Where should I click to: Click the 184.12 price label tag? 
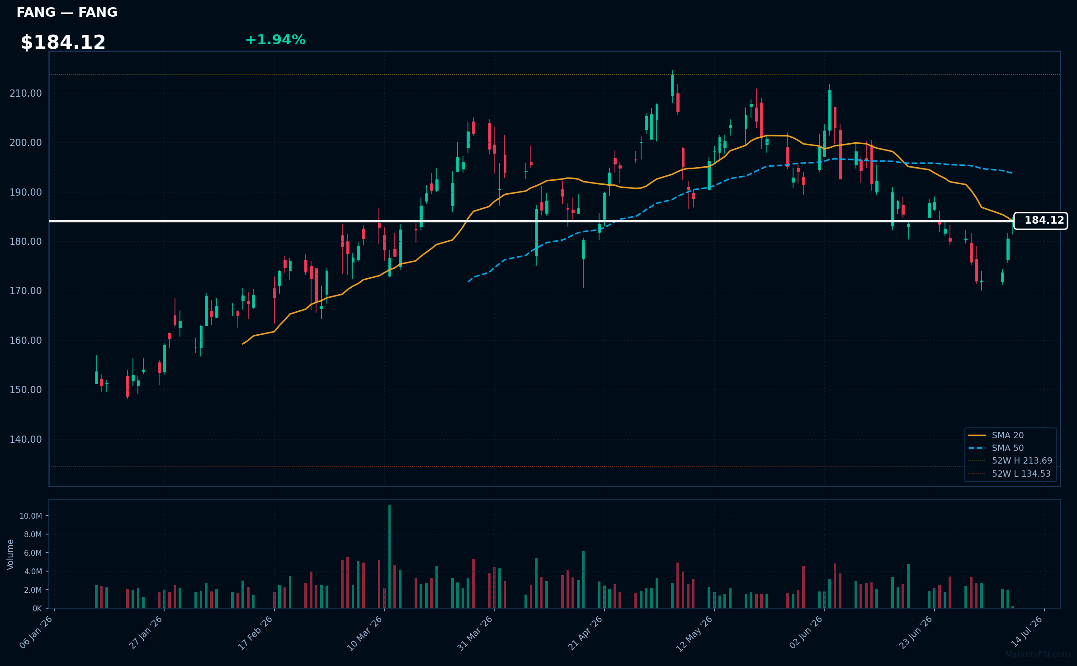(x=1040, y=220)
